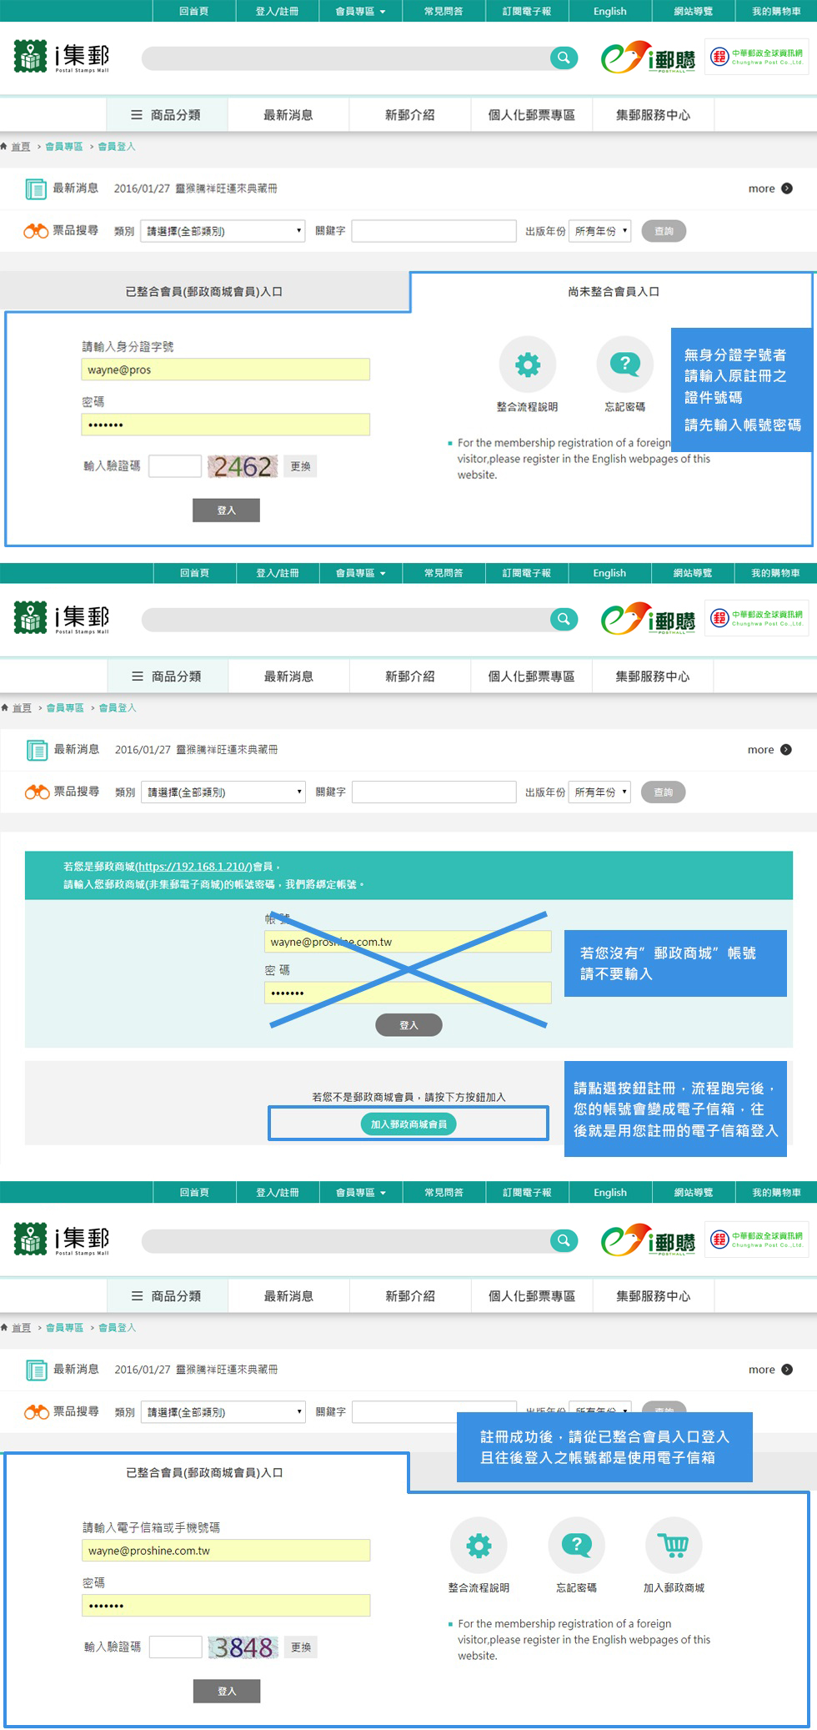The width and height of the screenshot is (817, 1730).
Task: Click the more arrow icon in topmost news row
Action: [786, 189]
